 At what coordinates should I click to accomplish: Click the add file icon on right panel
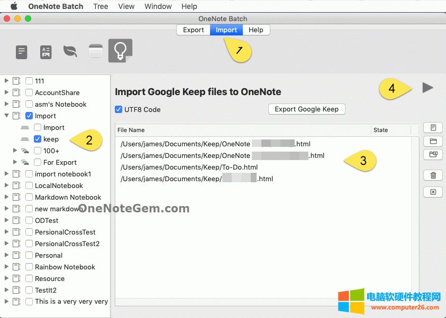[x=433, y=127]
